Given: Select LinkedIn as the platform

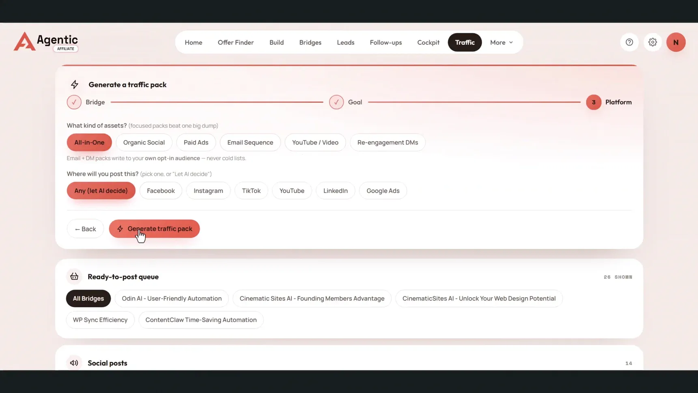Looking at the screenshot, I should tap(335, 191).
